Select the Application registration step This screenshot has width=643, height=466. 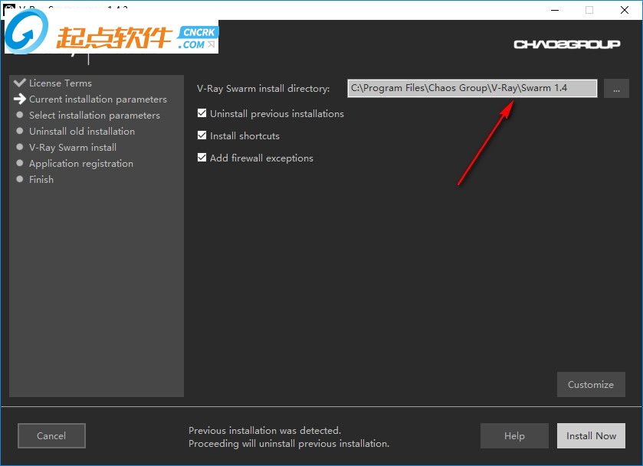coord(81,164)
